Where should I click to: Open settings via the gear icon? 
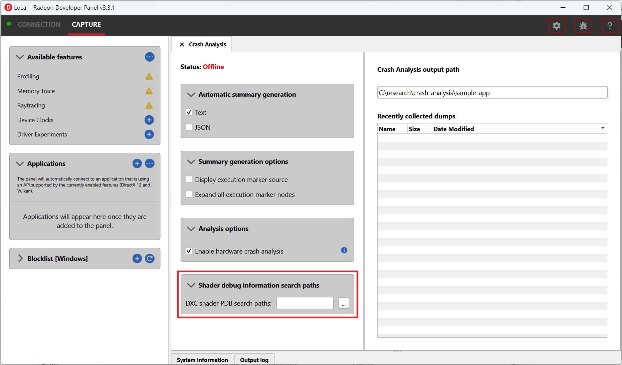(x=556, y=26)
